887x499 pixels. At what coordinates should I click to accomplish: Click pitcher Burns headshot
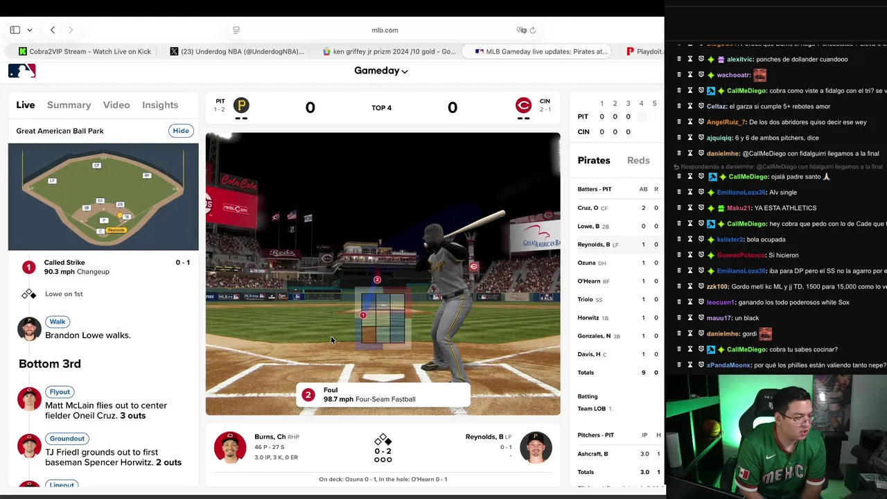[230, 447]
